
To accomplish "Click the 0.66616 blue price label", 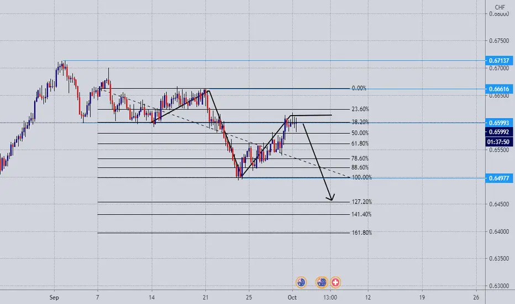I will tap(499, 89).
